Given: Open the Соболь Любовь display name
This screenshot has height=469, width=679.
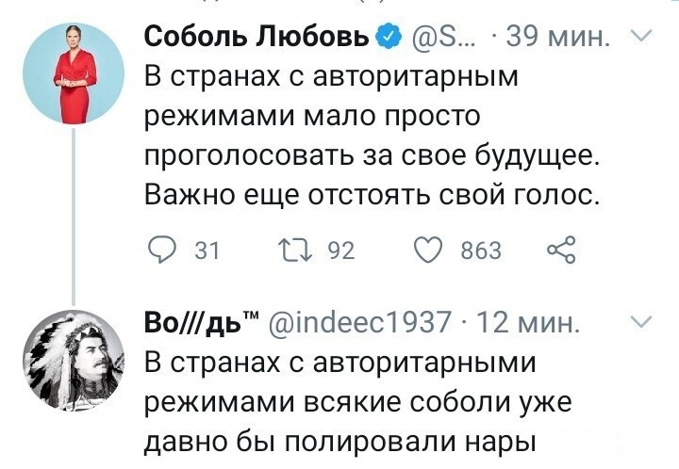Looking at the screenshot, I should [257, 37].
